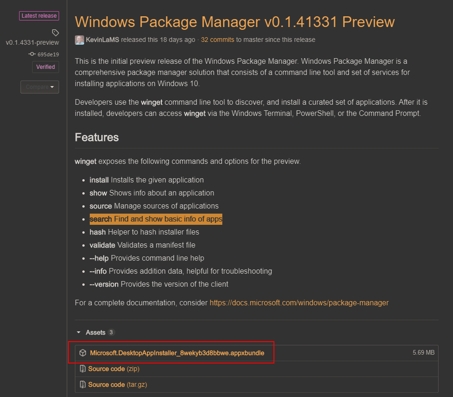
Task: Click 'hash Helper to hash installer files' item
Action: tap(144, 232)
